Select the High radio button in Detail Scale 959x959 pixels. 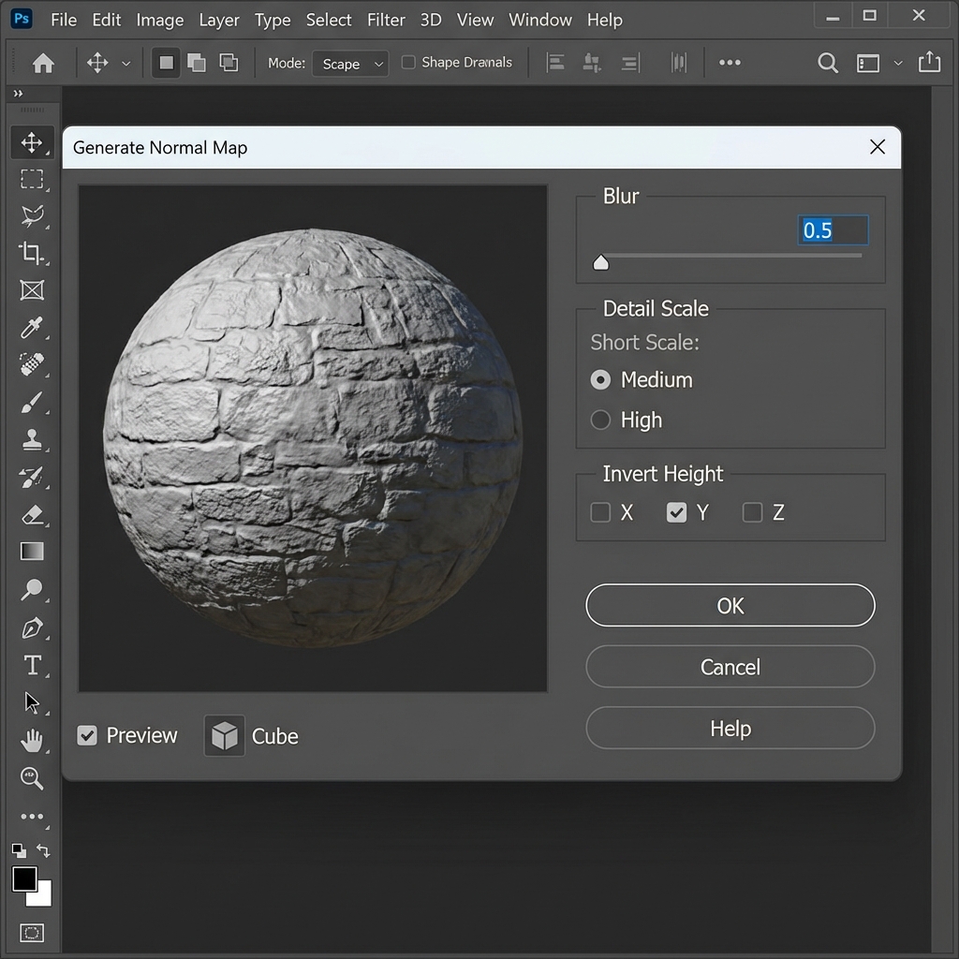point(599,420)
